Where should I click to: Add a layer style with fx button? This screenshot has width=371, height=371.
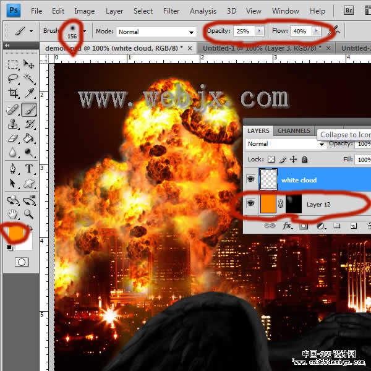coord(288,226)
